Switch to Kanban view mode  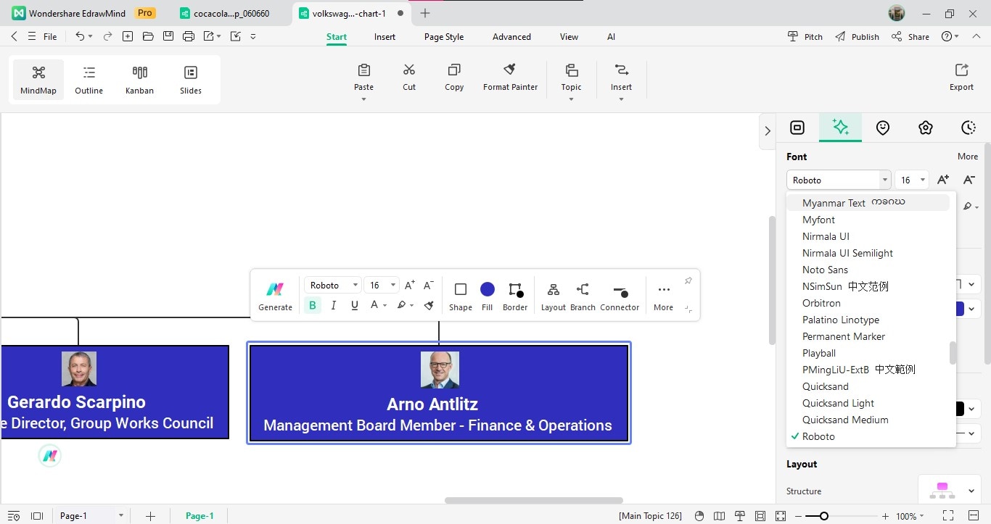point(139,80)
